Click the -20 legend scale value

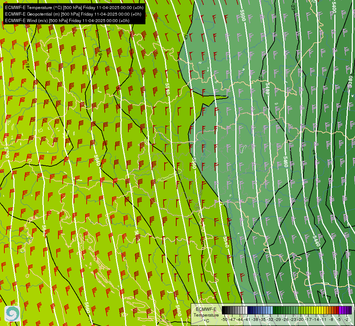[301, 319]
